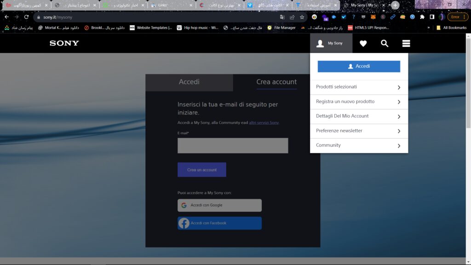Image resolution: width=471 pixels, height=265 pixels.
Task: Expand Prodotti selezionati entry
Action: click(359, 87)
